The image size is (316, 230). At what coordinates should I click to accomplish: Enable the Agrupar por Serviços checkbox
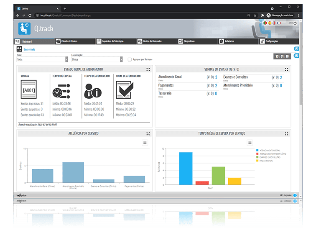(130, 59)
